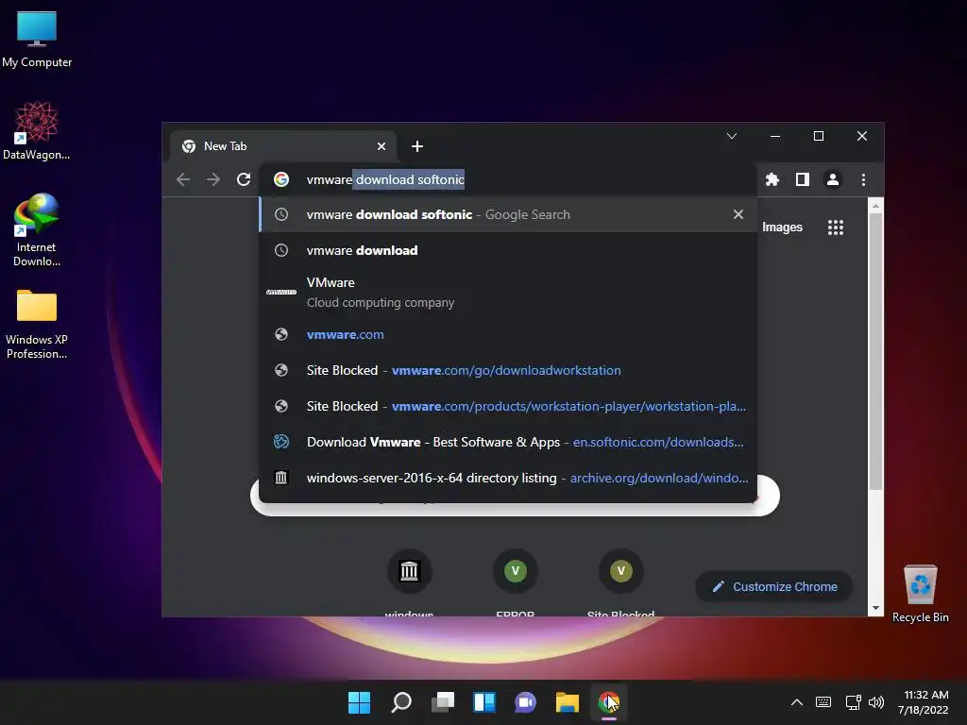Click Chrome icon on taskbar

coord(609,702)
